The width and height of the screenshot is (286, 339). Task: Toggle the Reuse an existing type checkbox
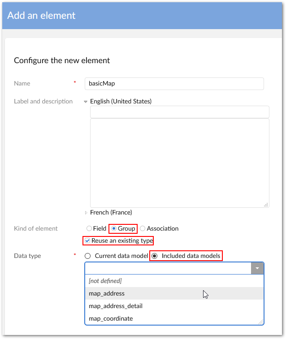[88, 241]
